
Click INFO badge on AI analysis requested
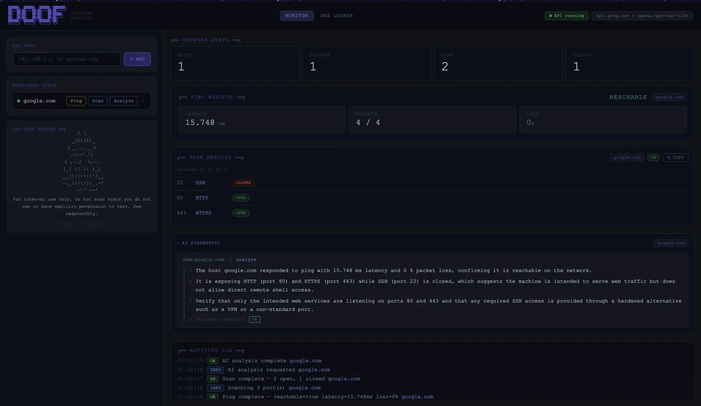216,370
